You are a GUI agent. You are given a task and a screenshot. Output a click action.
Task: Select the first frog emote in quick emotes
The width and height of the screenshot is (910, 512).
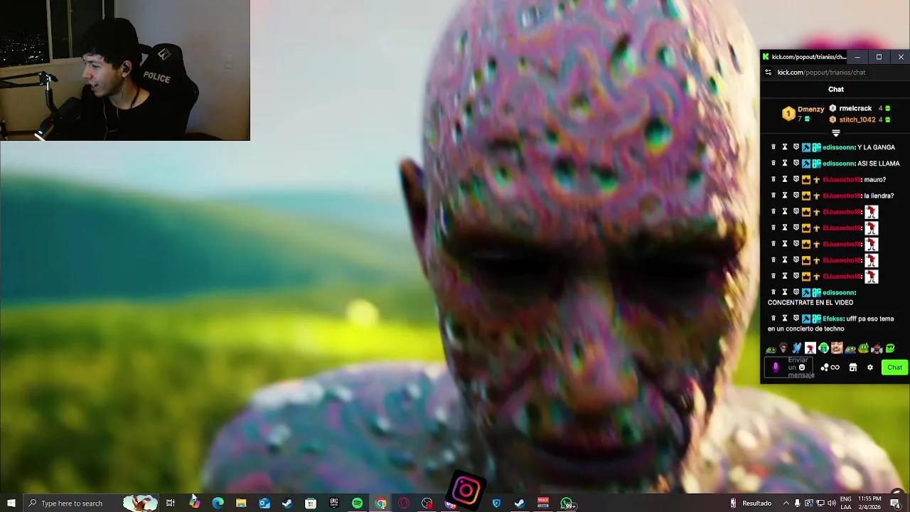click(x=771, y=348)
